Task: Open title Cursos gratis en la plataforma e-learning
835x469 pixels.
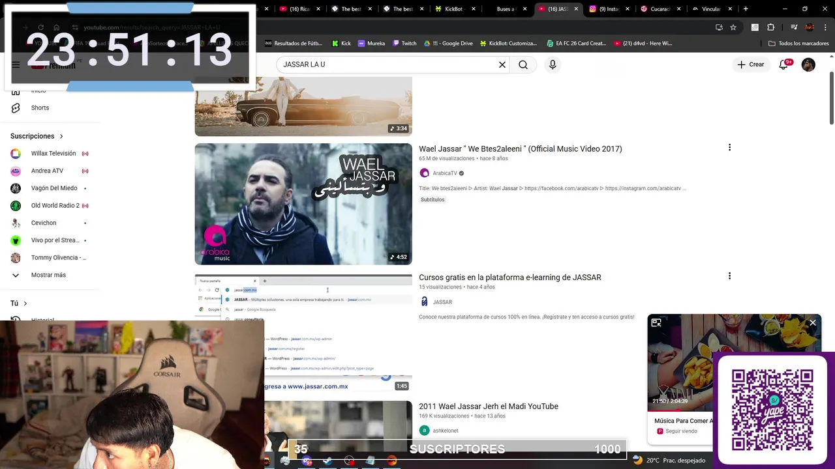Action: coord(510,277)
